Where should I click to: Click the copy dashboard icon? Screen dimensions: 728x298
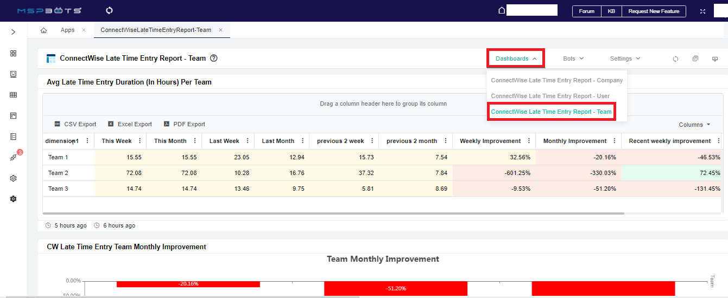point(695,59)
